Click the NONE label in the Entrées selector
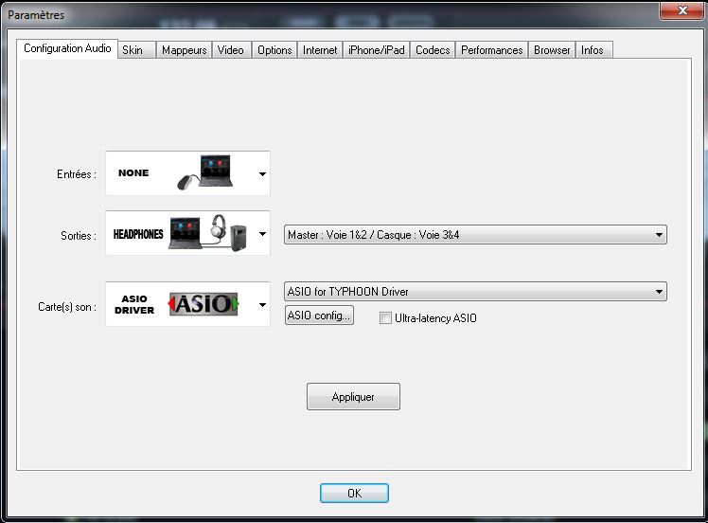The height and width of the screenshot is (523, 708). [133, 172]
